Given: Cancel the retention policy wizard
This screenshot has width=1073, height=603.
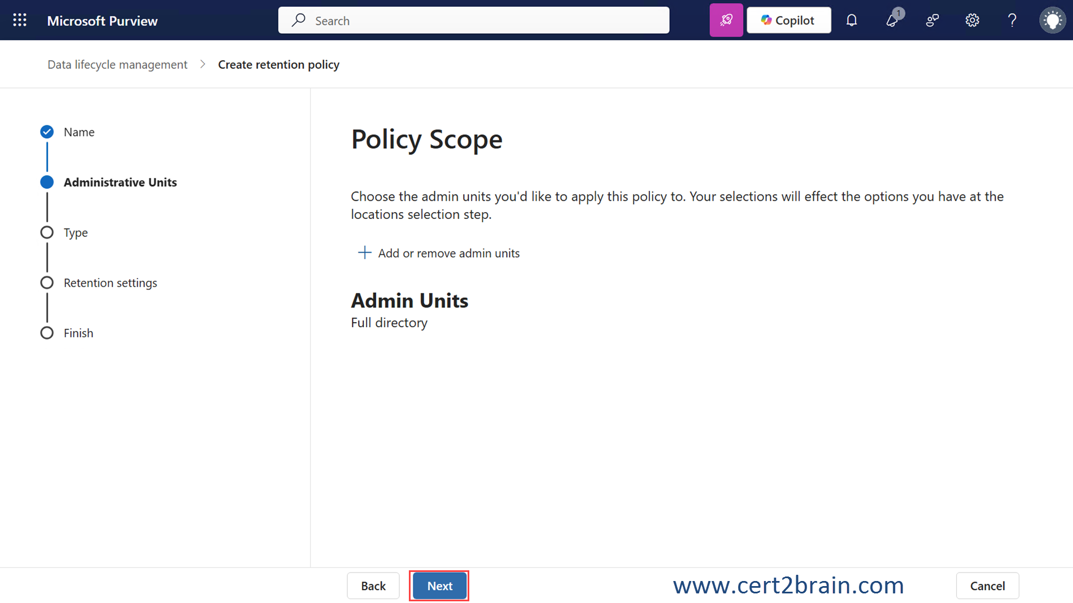Looking at the screenshot, I should 987,586.
